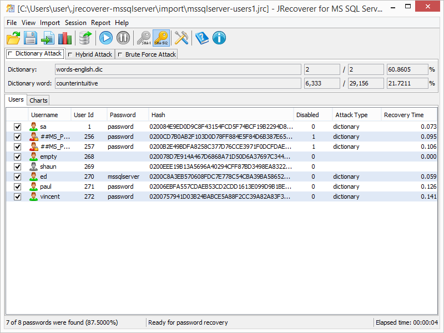Sort by the Hash column header
444x333 pixels.
pyautogui.click(x=221, y=115)
